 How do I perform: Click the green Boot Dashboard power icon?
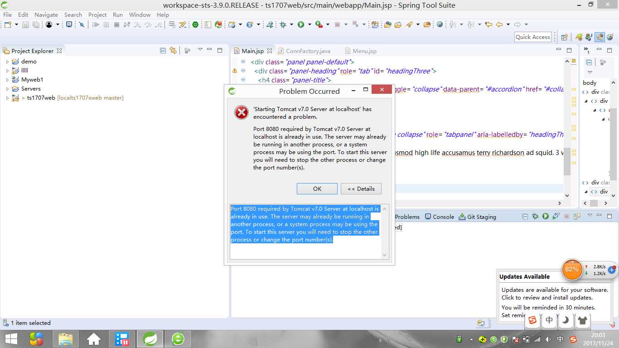coord(195,24)
